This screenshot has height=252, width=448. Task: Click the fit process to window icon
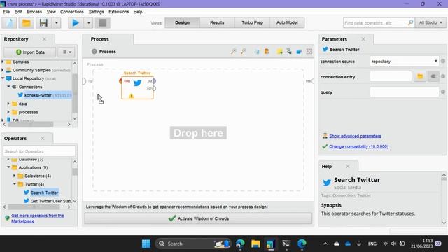pyautogui.click(x=309, y=51)
